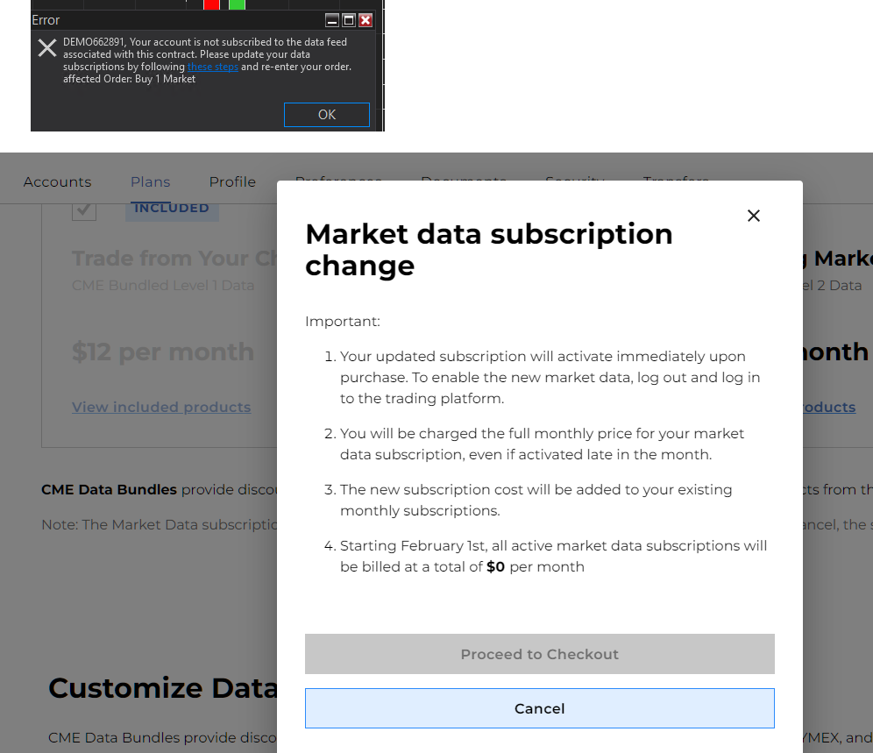This screenshot has width=873, height=753.
Task: Click the $12 per month price
Action: [x=163, y=352]
